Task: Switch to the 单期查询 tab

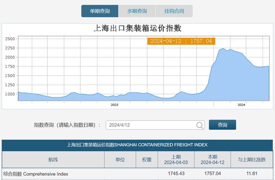Action: click(100, 11)
